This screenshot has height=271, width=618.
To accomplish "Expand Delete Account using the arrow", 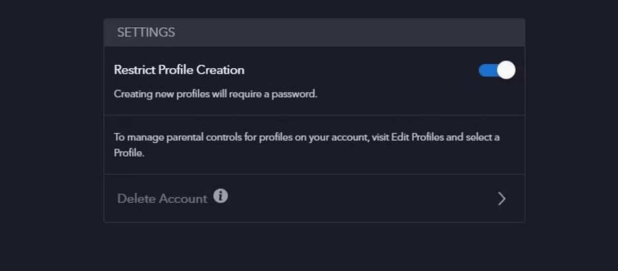I will [502, 199].
